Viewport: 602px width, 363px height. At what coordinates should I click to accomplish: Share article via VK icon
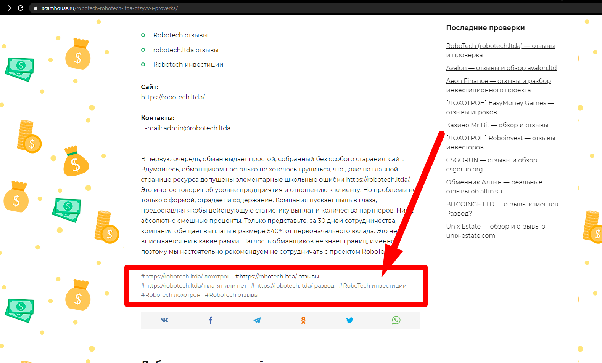click(164, 320)
